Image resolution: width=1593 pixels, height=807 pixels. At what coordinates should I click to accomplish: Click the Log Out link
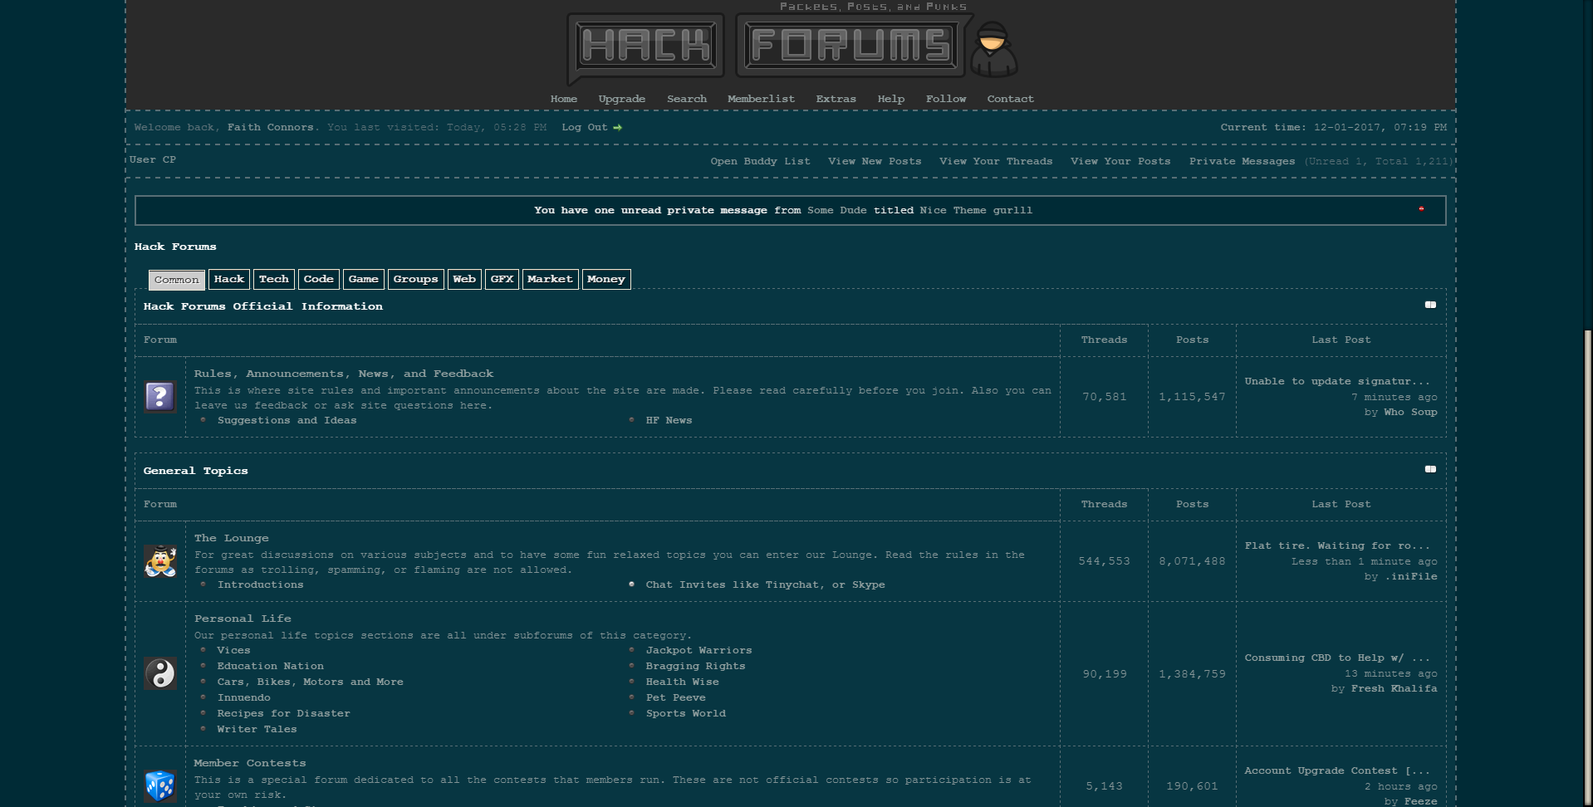click(585, 127)
